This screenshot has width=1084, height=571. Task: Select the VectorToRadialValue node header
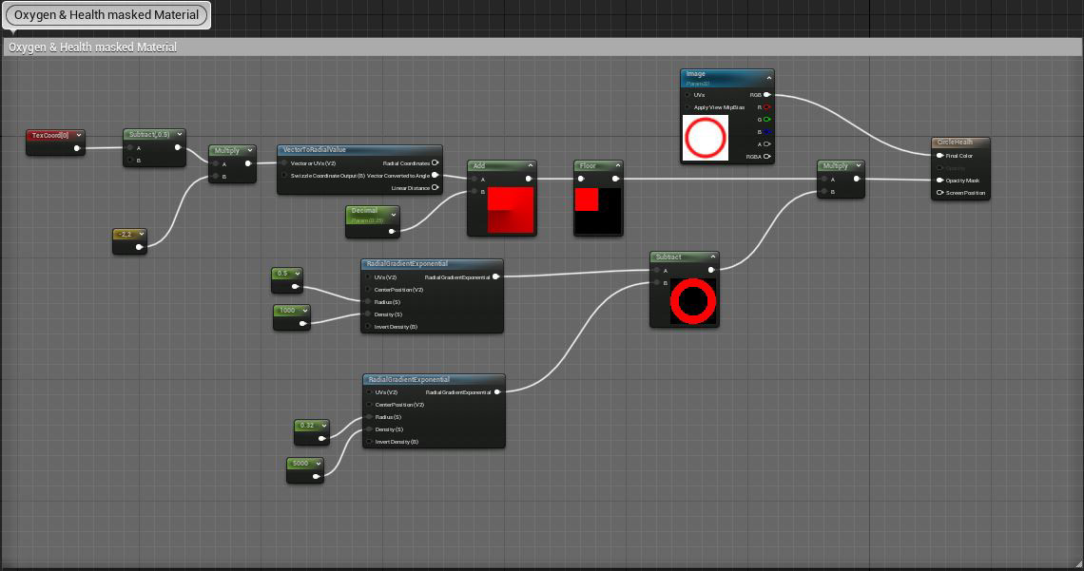[x=359, y=150]
